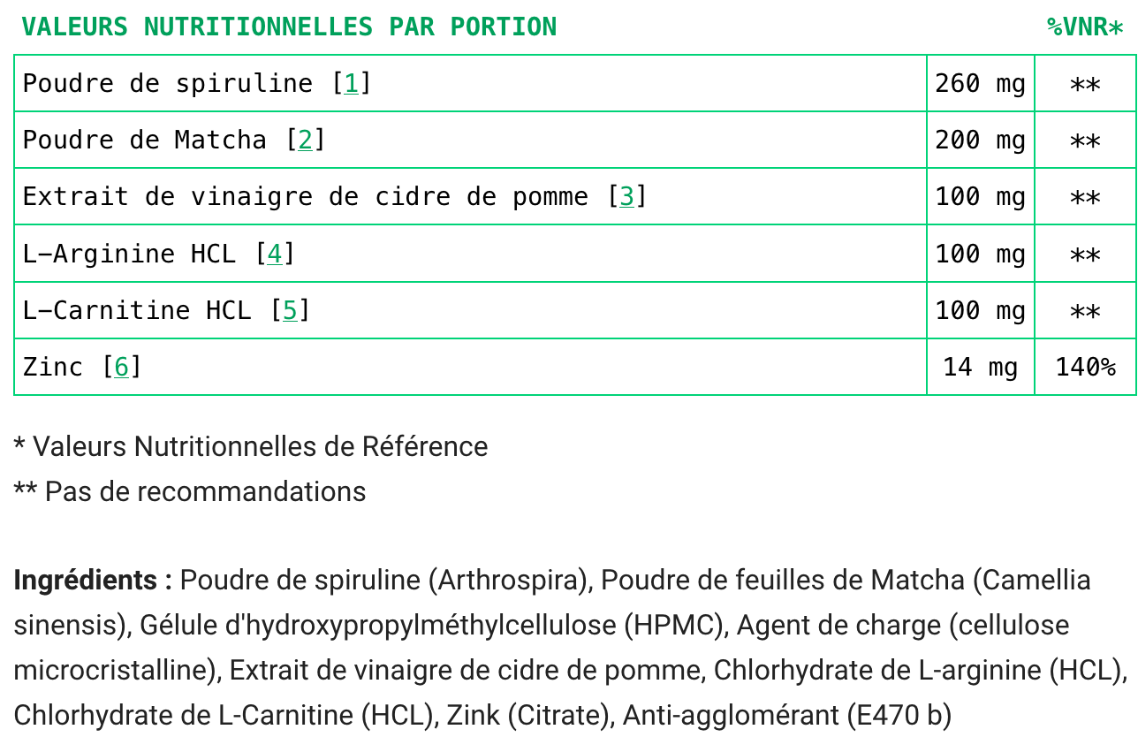Open footnote link 2 next to Matcha

[306, 141]
